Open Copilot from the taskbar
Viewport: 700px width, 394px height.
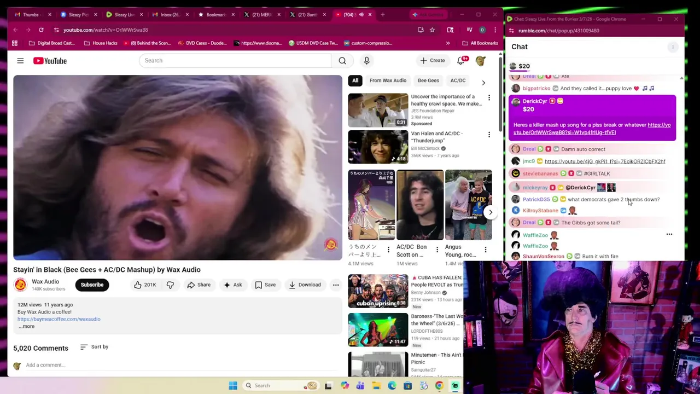pyautogui.click(x=345, y=386)
